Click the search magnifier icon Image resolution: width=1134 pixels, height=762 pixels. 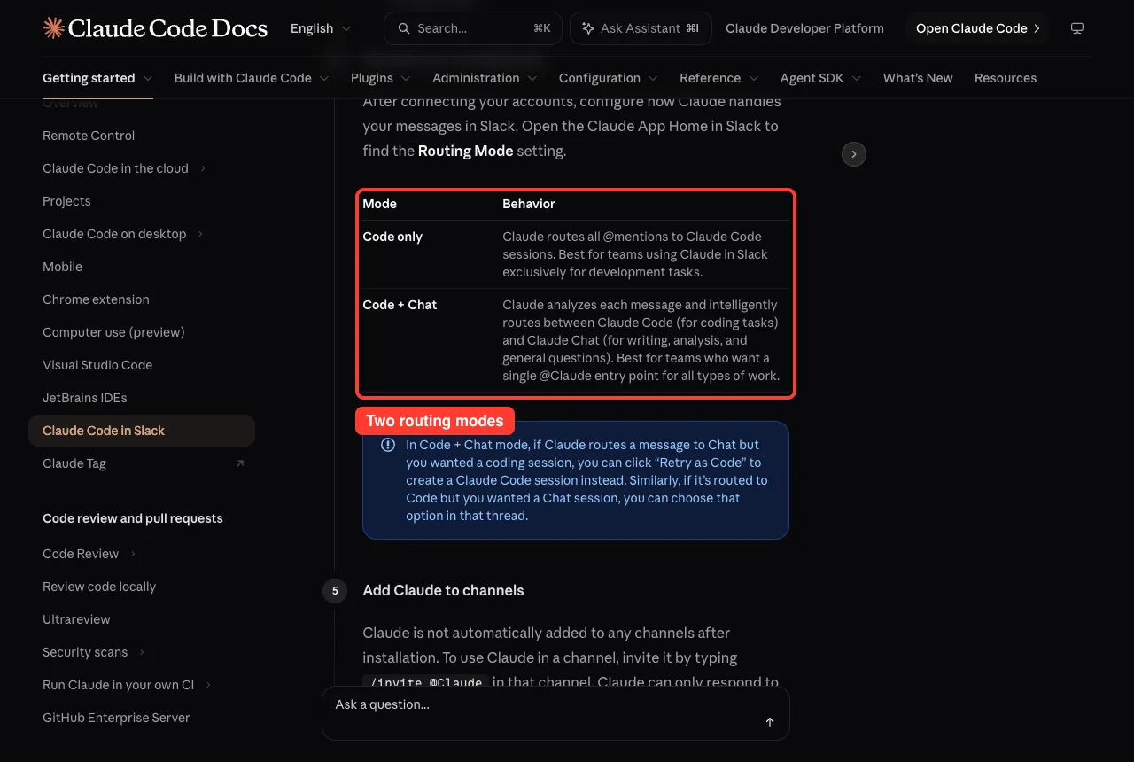click(403, 28)
